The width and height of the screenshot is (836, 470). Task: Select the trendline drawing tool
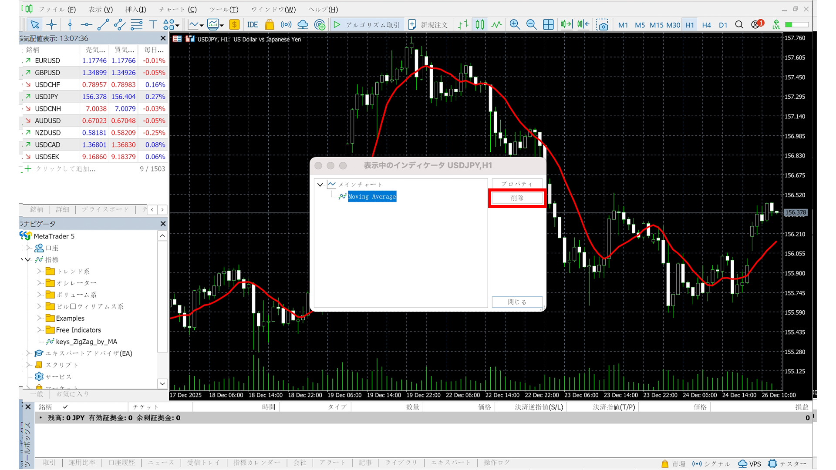(103, 24)
